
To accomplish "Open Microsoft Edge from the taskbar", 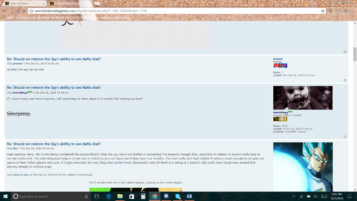I will coord(108,196).
